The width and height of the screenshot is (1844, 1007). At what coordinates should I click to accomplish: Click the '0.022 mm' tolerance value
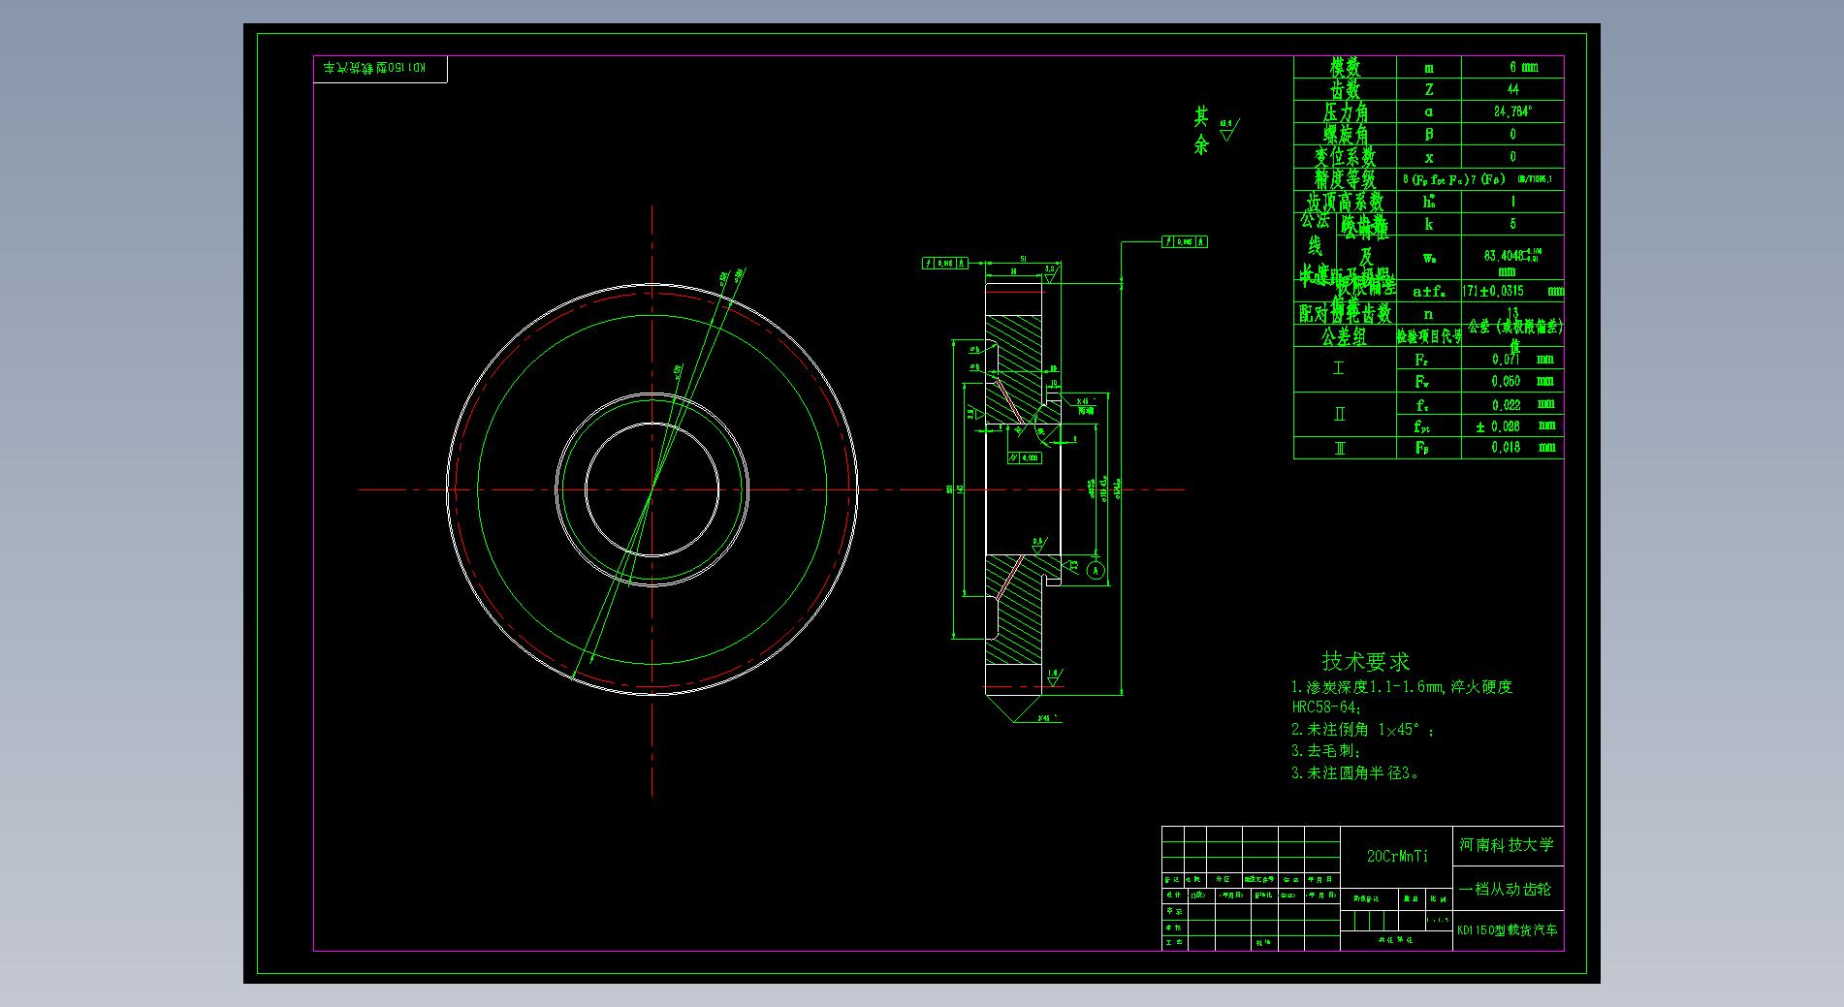(1522, 405)
